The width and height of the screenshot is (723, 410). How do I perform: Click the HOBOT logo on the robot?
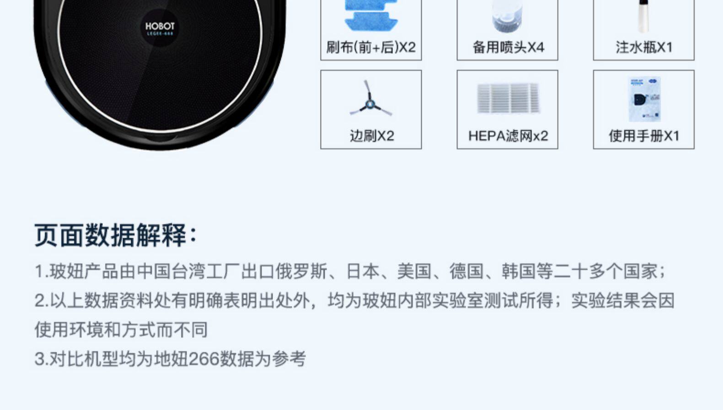160,27
